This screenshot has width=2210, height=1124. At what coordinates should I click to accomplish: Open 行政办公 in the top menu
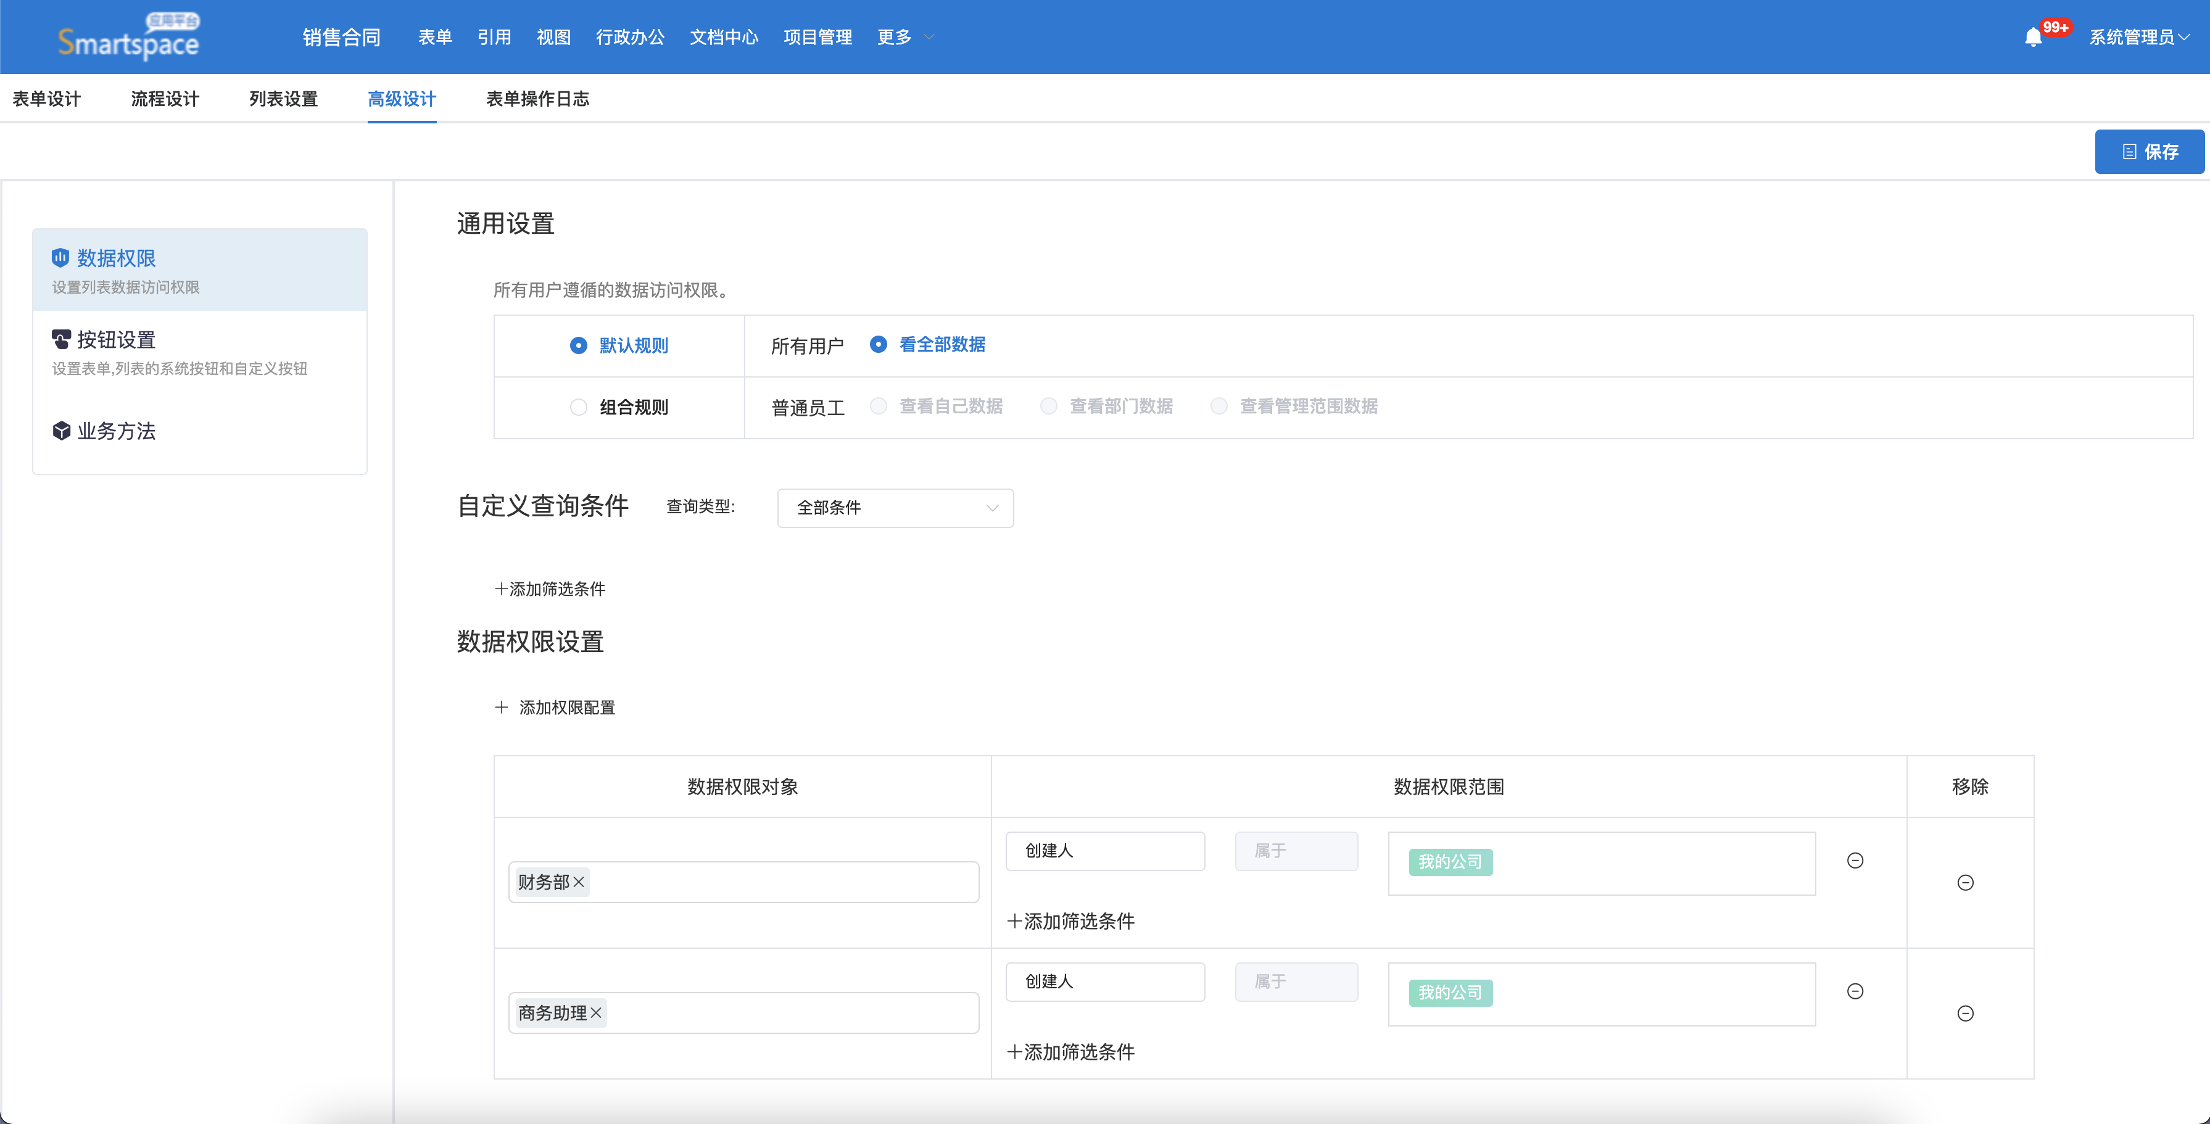pyautogui.click(x=630, y=37)
